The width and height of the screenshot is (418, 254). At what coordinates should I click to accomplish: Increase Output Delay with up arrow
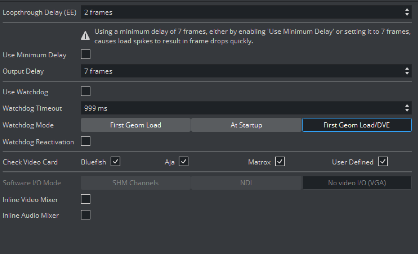click(x=407, y=69)
